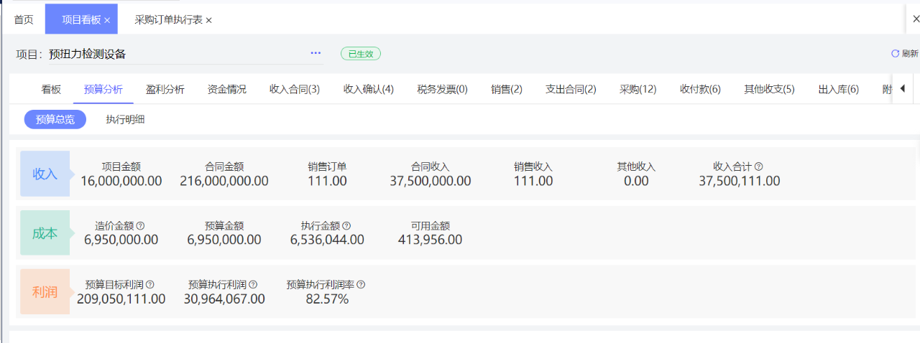
Task: Open the 预算分析 sub-tab
Action: coord(103,90)
